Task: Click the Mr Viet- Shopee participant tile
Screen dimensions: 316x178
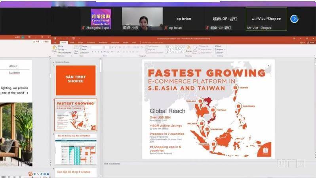Action: (x=266, y=19)
